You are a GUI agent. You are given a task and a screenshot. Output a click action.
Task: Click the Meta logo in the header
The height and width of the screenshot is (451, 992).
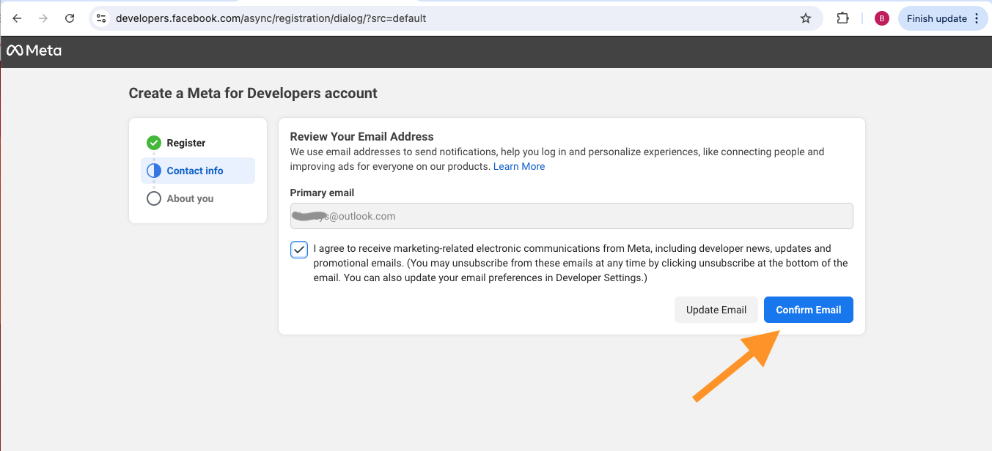(x=34, y=51)
